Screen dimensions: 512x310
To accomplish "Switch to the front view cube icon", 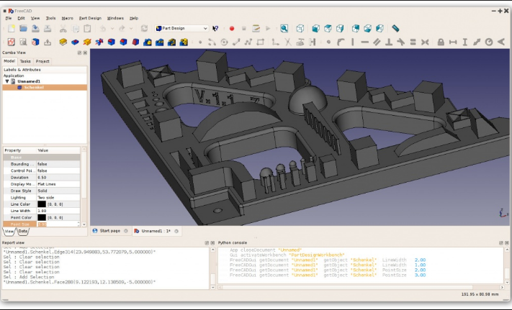I will pos(315,29).
